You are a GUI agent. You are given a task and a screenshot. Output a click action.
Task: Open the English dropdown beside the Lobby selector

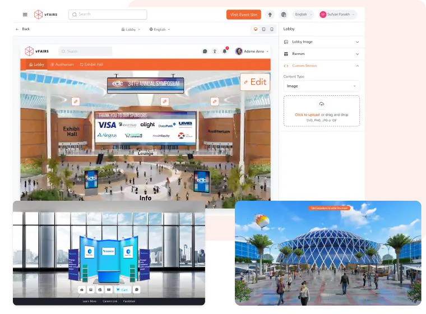160,29
